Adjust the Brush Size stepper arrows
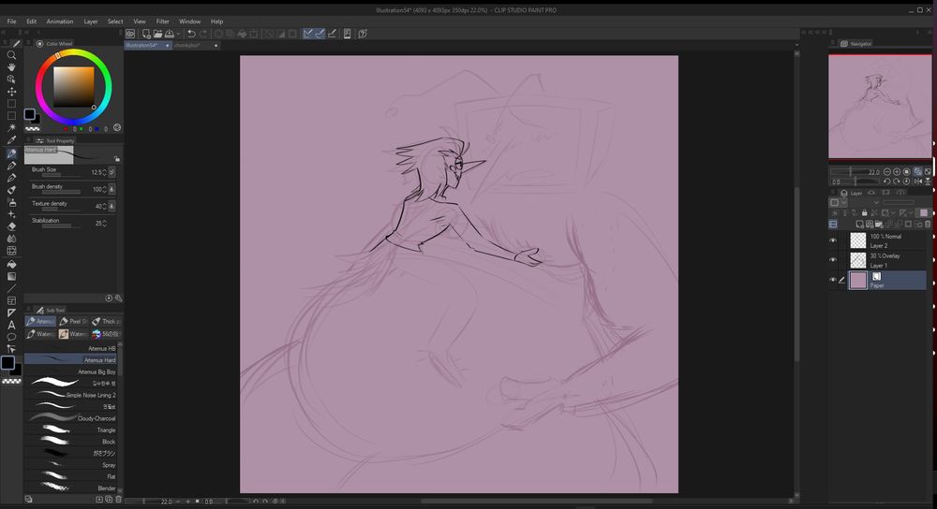 pos(105,172)
